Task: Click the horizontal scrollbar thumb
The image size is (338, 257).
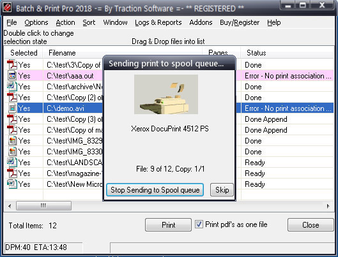Action: tap(43, 206)
